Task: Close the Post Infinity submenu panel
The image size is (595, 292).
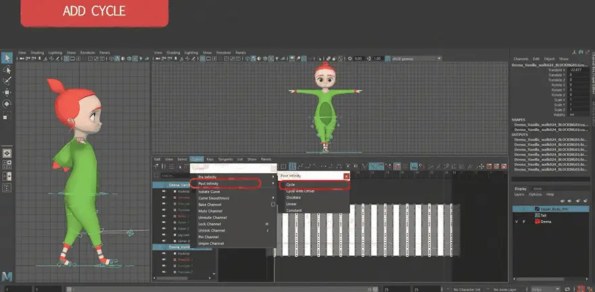Action: click(x=346, y=176)
